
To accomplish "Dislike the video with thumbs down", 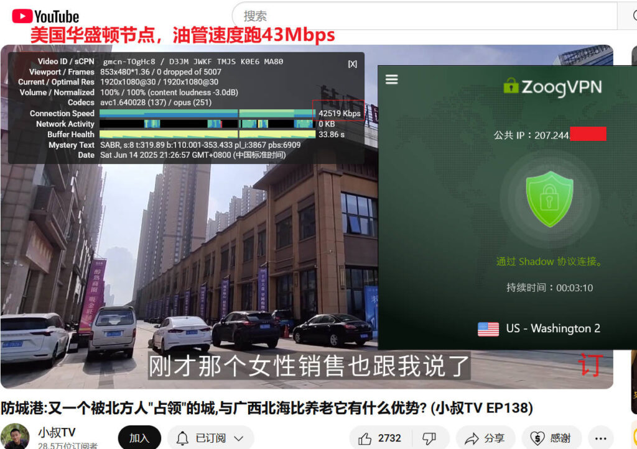I will point(429,438).
